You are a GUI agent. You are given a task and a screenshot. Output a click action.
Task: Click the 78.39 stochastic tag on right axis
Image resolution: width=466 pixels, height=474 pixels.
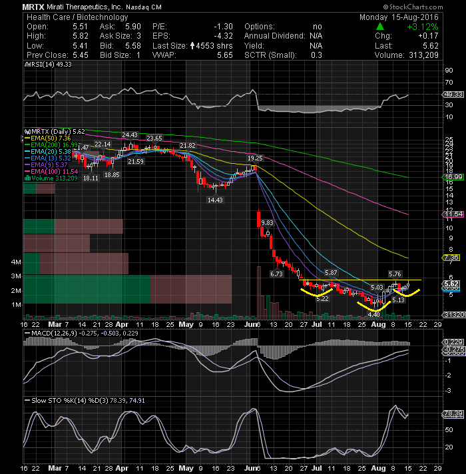(453, 413)
